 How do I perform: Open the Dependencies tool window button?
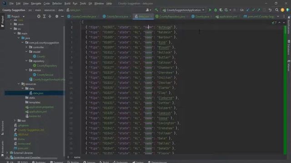point(157,162)
